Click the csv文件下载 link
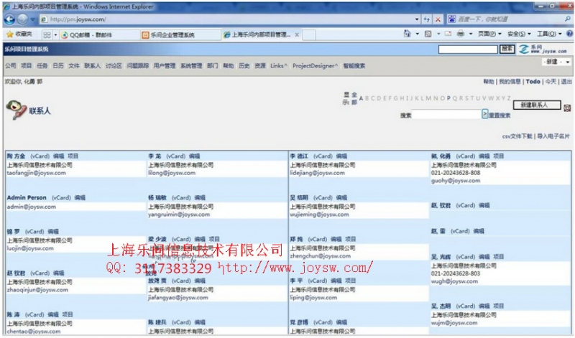The height and width of the screenshot is (338, 575). point(517,136)
